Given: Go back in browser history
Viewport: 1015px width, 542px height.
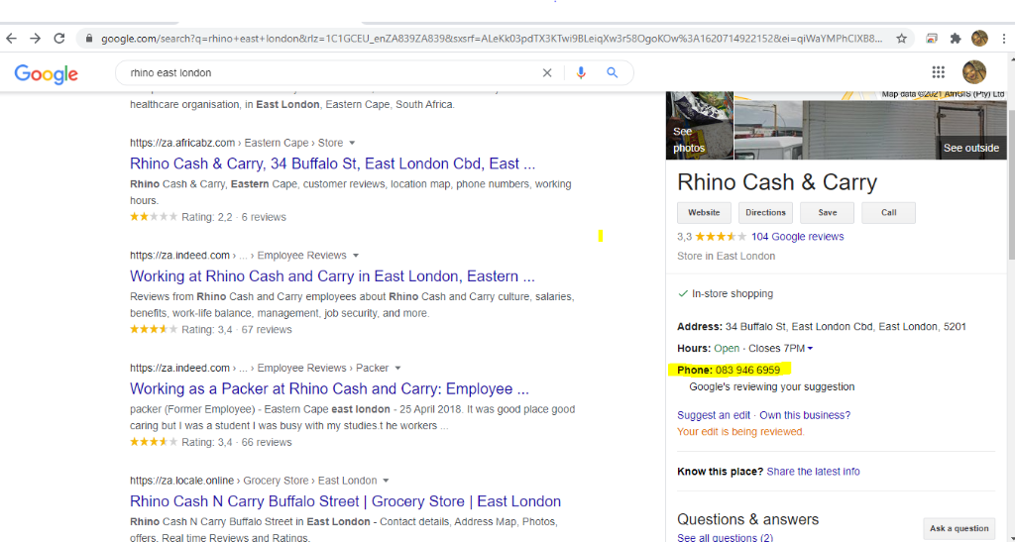Looking at the screenshot, I should point(12,39).
